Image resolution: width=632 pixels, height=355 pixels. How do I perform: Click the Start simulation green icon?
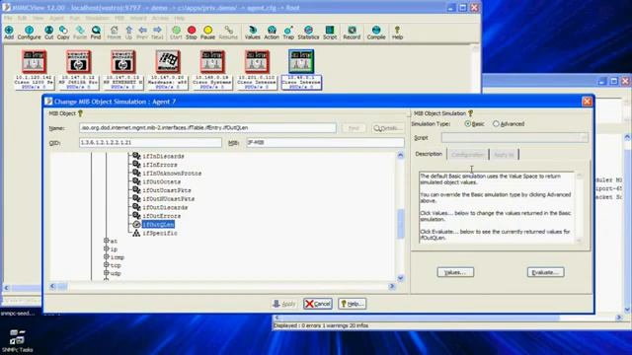pos(176,33)
